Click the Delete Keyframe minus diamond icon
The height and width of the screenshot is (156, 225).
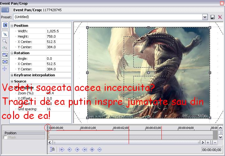click(x=99, y=150)
